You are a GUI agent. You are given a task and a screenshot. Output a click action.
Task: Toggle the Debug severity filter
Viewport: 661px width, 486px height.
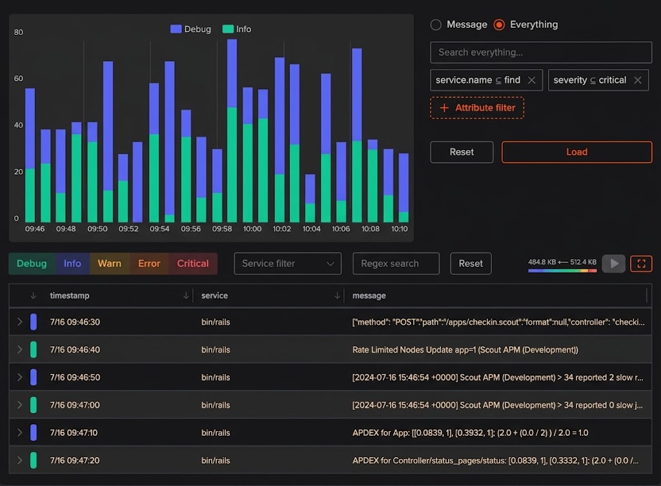[x=32, y=264]
